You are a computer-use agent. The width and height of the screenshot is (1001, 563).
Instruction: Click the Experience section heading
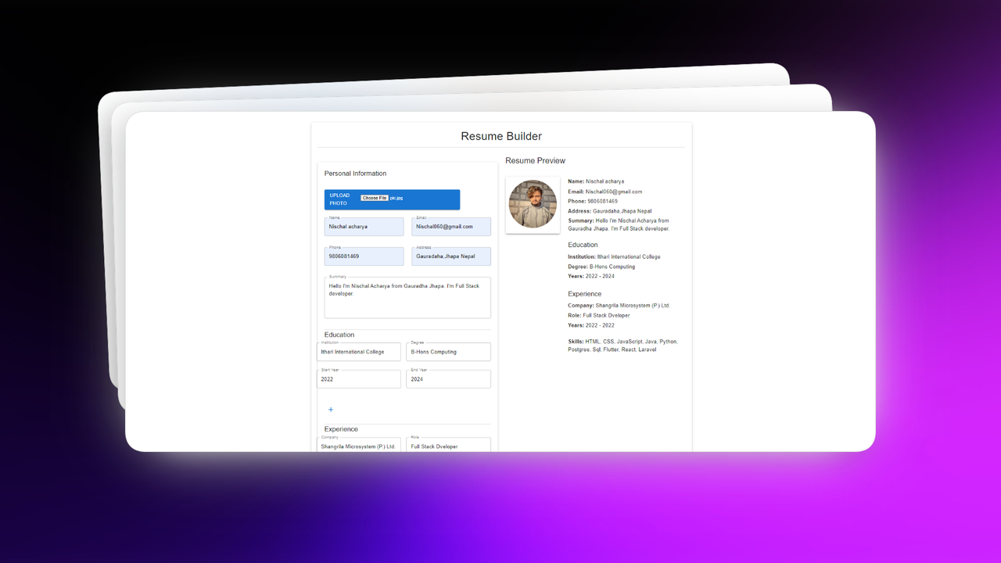(339, 429)
